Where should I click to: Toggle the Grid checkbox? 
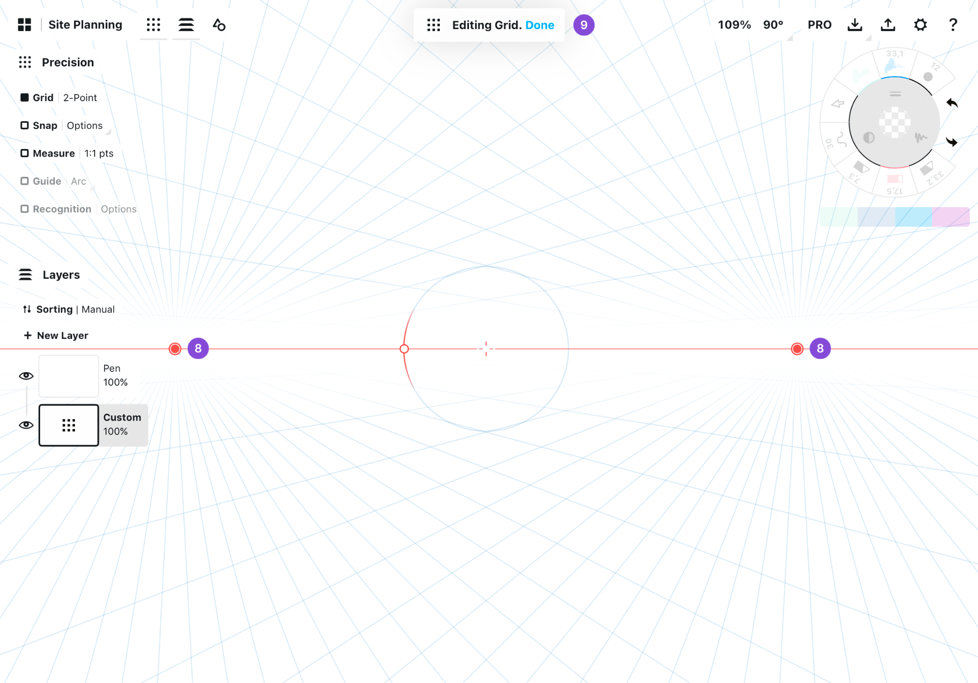[x=24, y=97]
